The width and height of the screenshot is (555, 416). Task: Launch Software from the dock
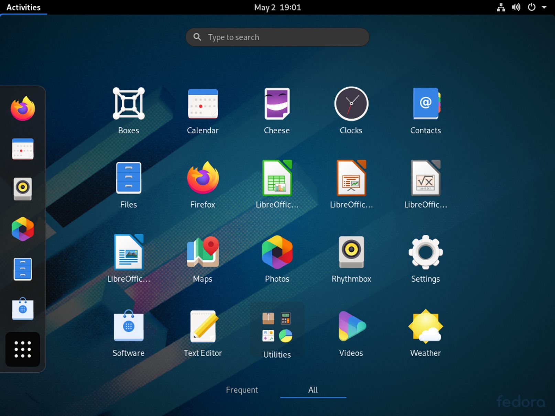click(x=23, y=309)
